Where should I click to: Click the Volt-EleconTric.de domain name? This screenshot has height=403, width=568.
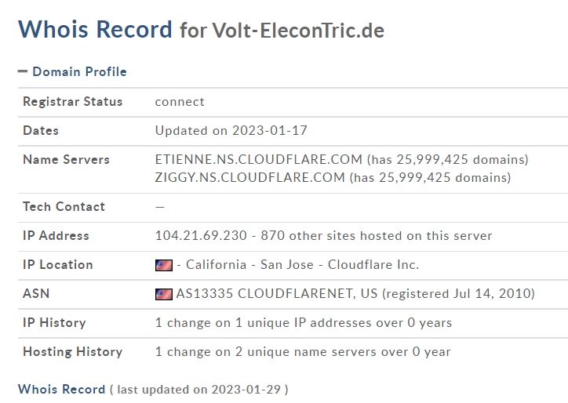tap(298, 30)
